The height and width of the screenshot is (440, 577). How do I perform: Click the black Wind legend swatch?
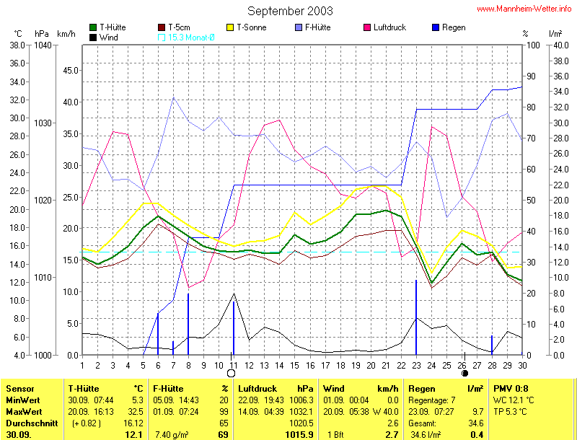93,37
